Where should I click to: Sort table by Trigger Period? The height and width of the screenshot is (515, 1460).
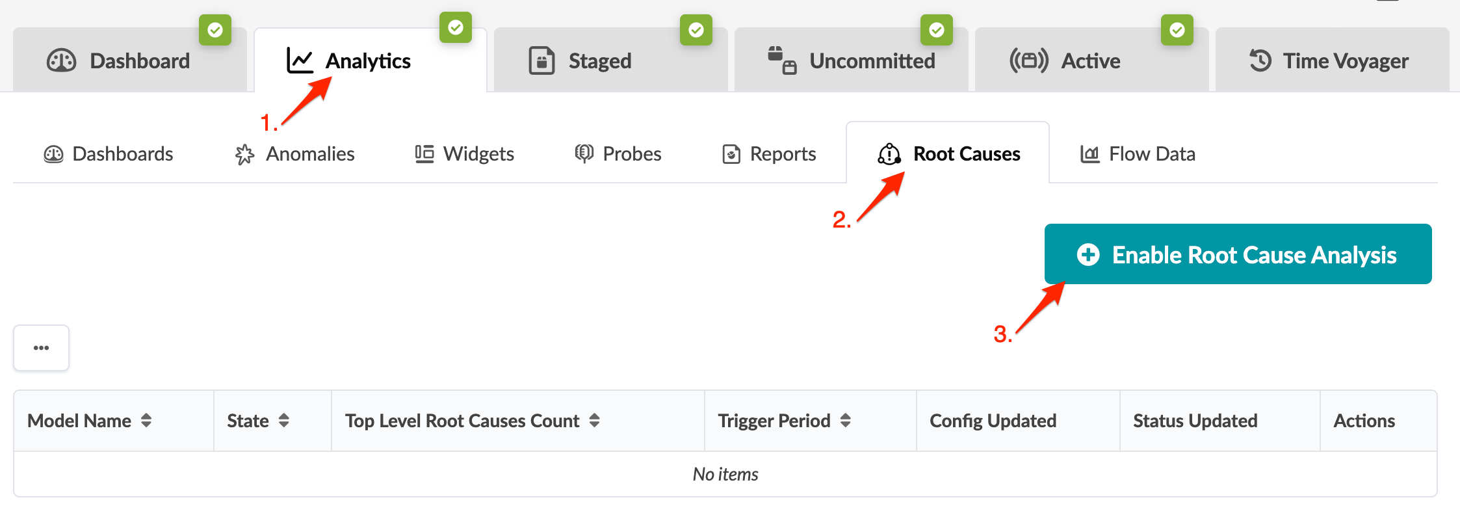[x=845, y=421]
